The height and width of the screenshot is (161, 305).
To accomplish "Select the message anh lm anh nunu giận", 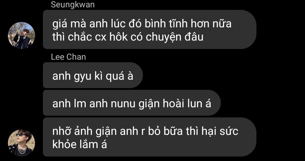I will tap(132, 103).
